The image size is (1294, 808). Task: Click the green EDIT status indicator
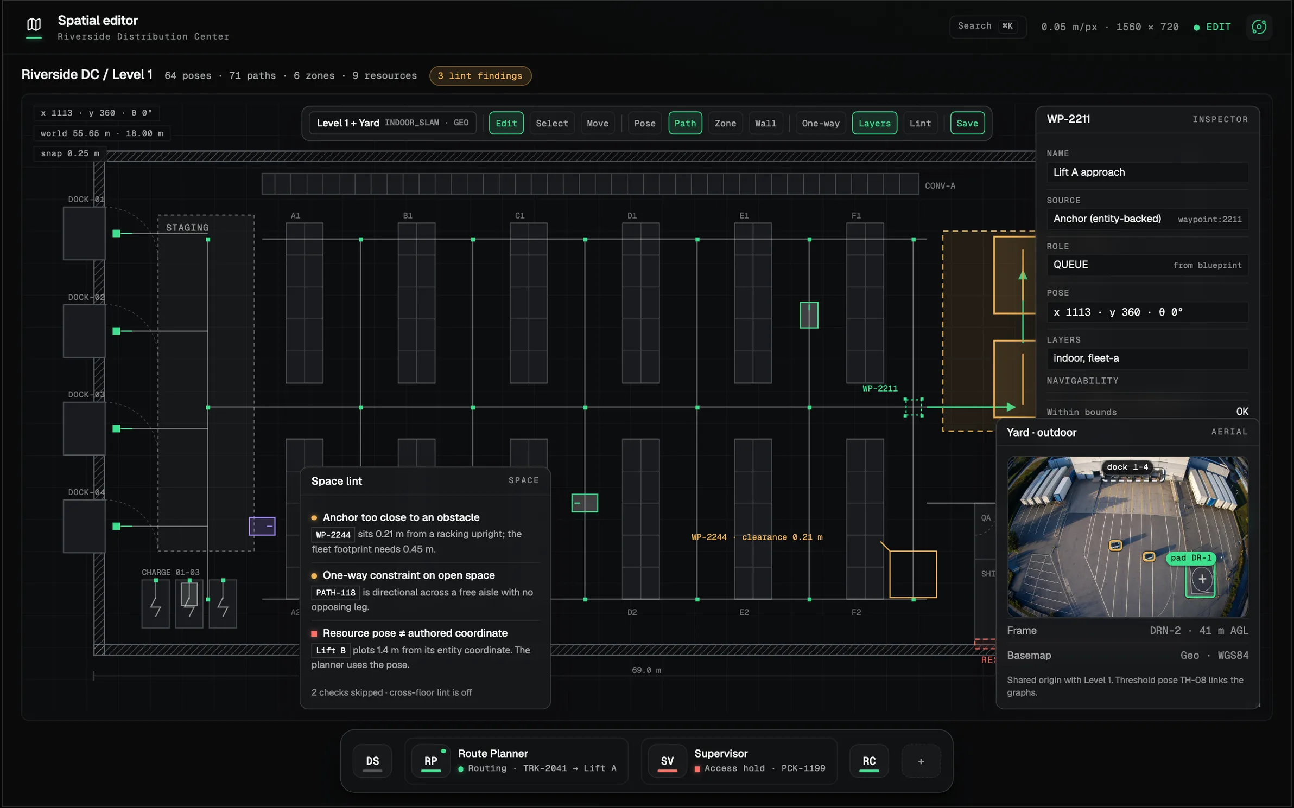pyautogui.click(x=1212, y=27)
